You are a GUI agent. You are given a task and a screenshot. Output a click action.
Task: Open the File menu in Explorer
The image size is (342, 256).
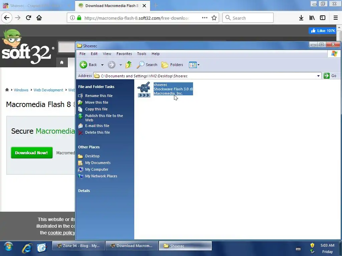click(x=82, y=54)
